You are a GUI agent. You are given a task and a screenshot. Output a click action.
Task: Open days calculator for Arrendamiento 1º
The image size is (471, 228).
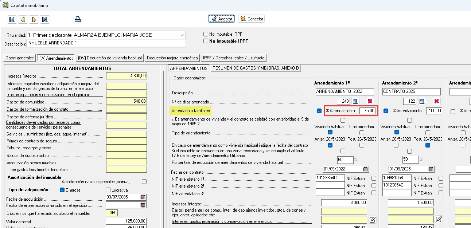[355, 101]
